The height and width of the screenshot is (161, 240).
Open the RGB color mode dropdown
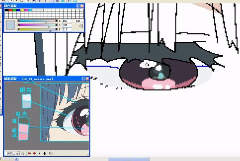point(78,21)
